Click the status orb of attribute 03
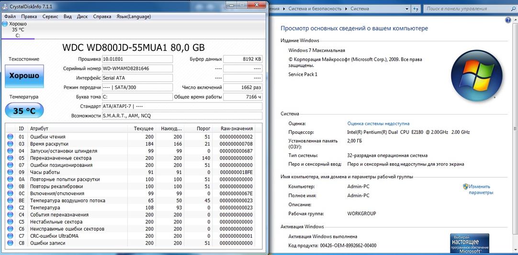The height and width of the screenshot is (255, 518). (x=10, y=144)
